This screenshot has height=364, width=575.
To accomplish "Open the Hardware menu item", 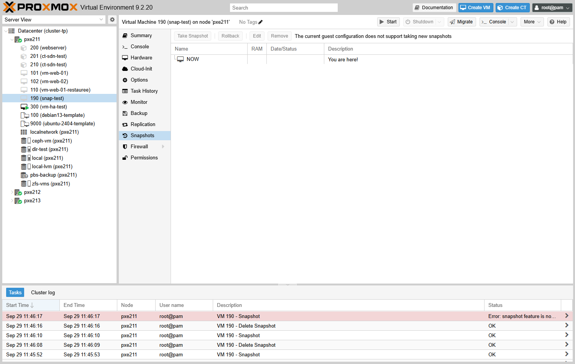I will pos(145,58).
